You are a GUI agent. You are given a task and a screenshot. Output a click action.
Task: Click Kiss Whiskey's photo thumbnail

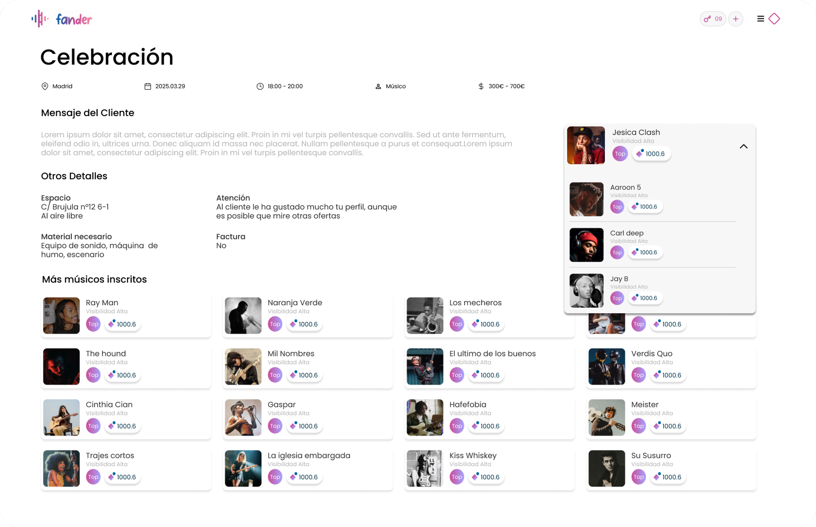click(425, 468)
